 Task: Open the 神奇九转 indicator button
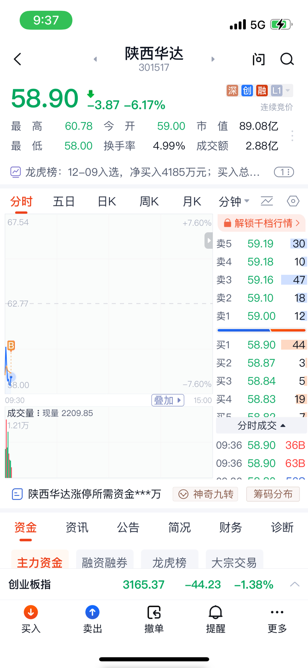[x=205, y=494]
